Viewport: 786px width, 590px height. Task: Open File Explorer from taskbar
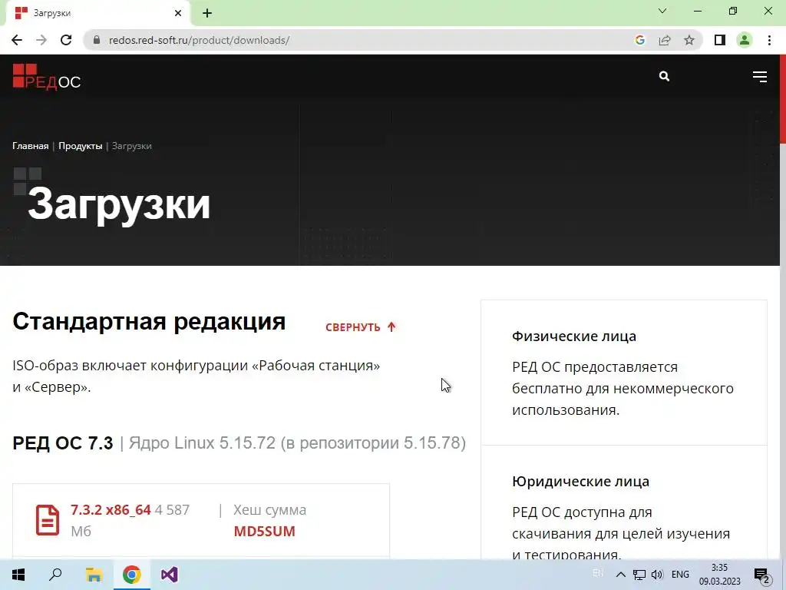pyautogui.click(x=94, y=575)
